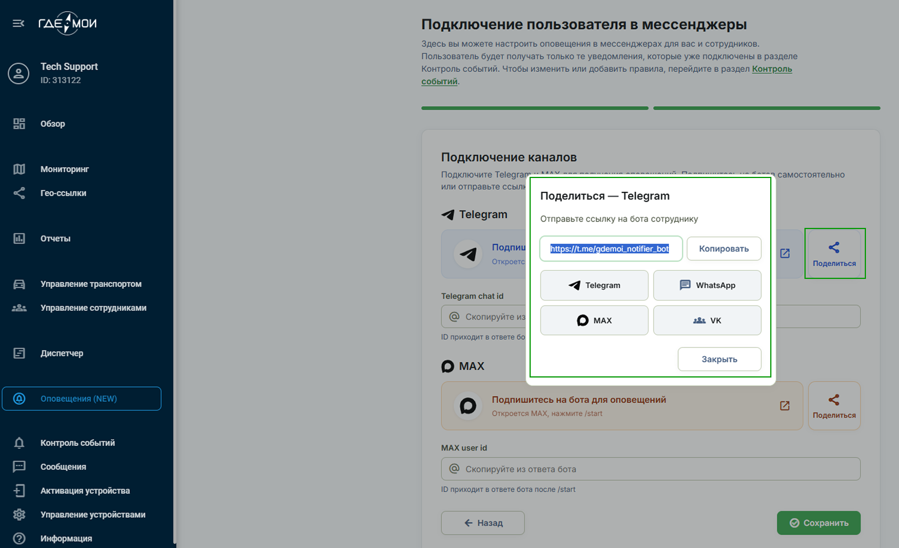Viewport: 899px width, 548px height.
Task: Copy the link with the Копировать button
Action: pyautogui.click(x=724, y=249)
